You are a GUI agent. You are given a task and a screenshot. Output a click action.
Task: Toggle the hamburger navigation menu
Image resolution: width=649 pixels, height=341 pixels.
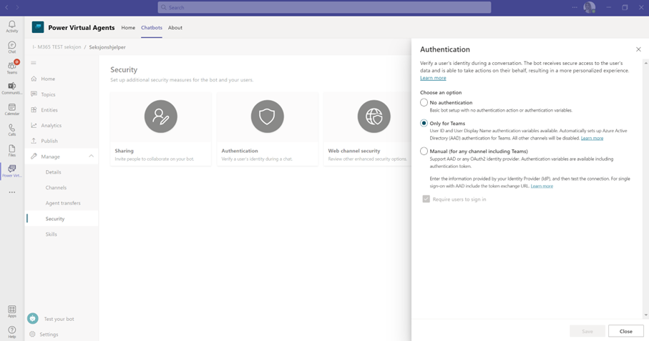34,63
